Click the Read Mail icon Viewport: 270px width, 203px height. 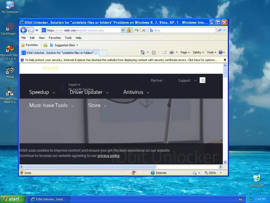pos(164,52)
